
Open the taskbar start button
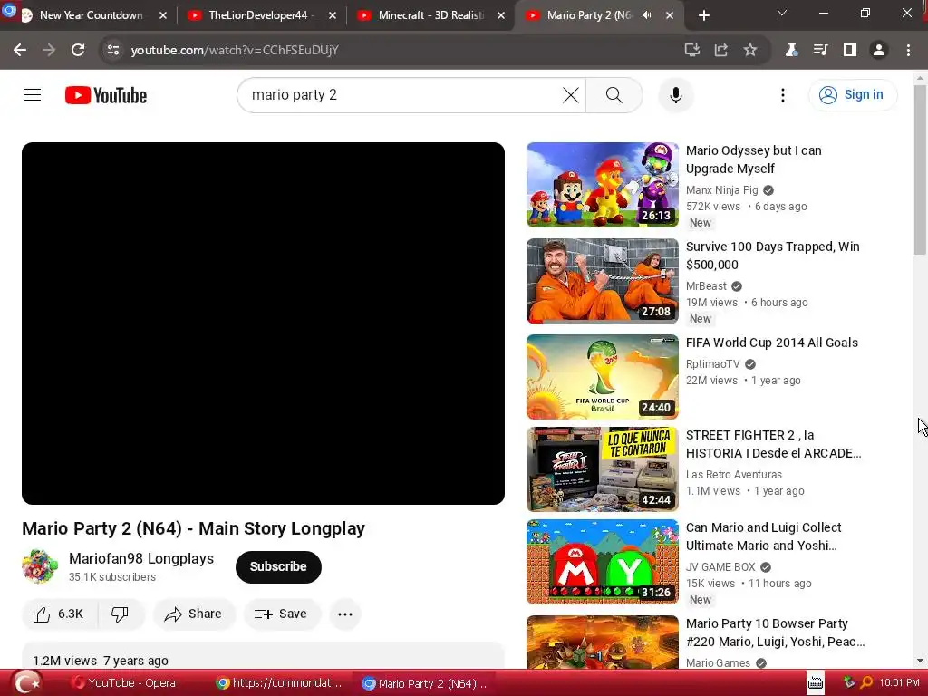click(28, 683)
